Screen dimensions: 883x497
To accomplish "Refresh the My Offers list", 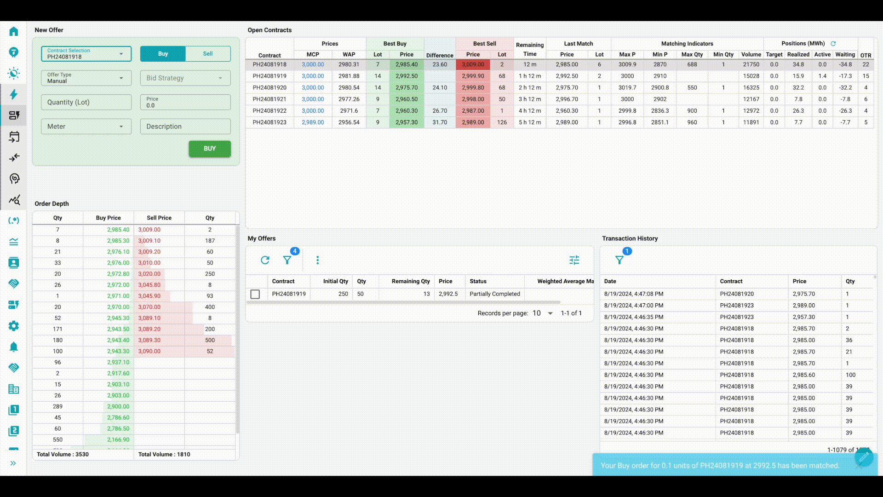I will [265, 260].
